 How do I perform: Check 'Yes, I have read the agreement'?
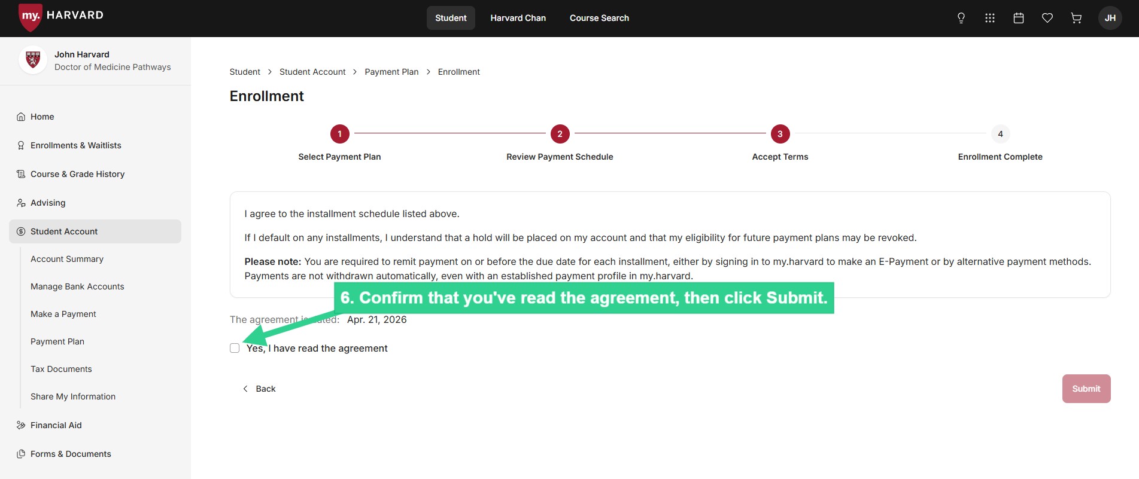point(235,348)
